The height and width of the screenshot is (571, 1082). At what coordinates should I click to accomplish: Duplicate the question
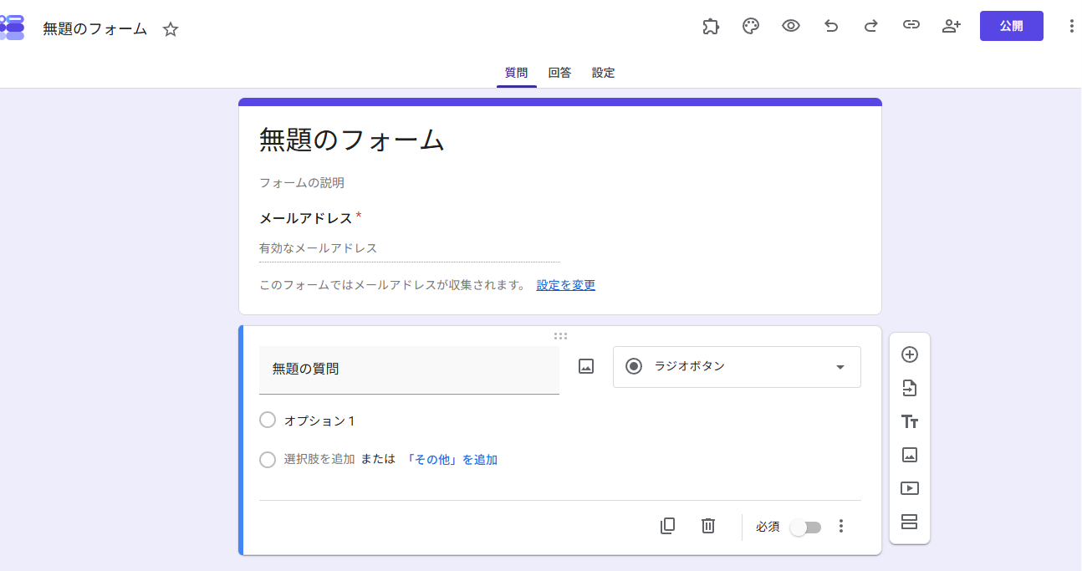[x=667, y=526]
